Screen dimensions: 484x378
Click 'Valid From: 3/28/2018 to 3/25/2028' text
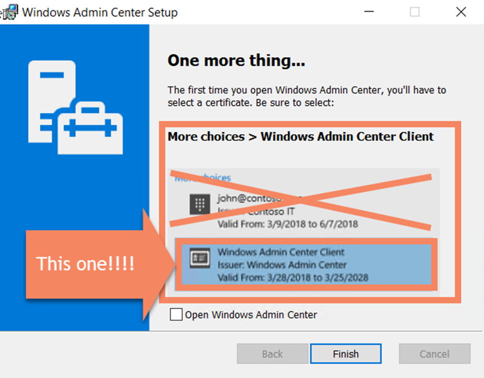click(x=293, y=277)
